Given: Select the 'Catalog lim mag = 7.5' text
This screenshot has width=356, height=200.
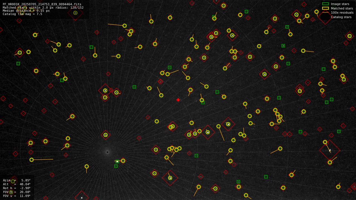Looking at the screenshot, I should tap(23, 14).
